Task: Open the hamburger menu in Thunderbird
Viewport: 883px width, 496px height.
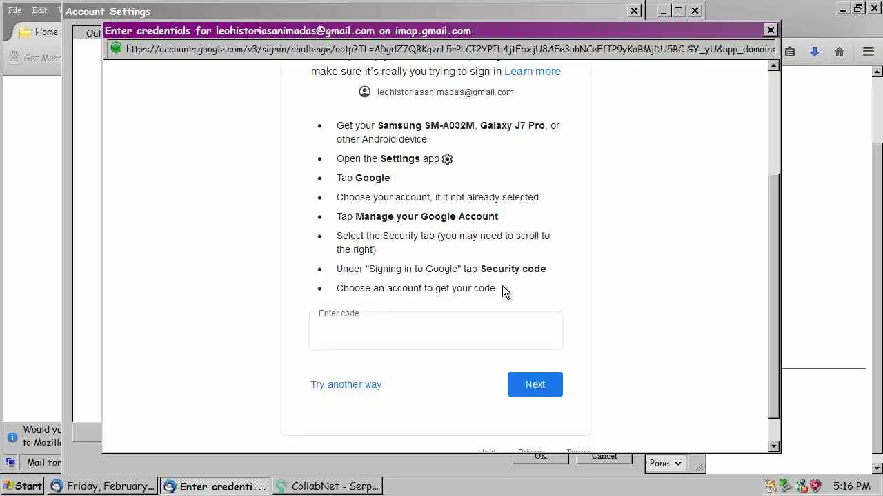Action: point(869,52)
